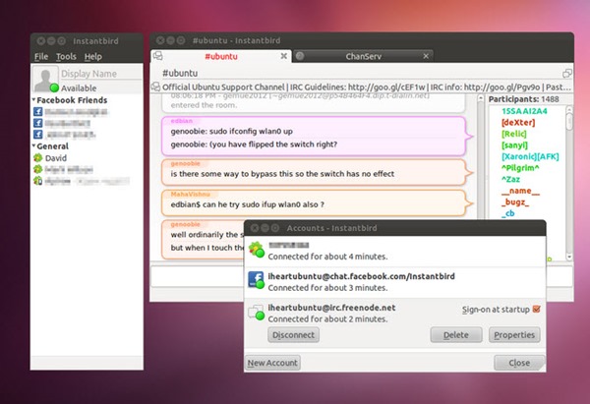Click the Delete account button
Screen dimensions: 590x404
456,335
